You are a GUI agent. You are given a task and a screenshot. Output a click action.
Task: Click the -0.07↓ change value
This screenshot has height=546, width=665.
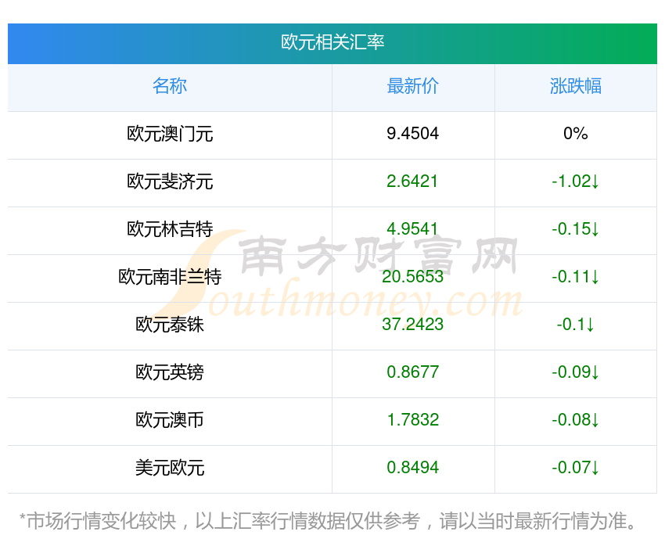(x=576, y=468)
